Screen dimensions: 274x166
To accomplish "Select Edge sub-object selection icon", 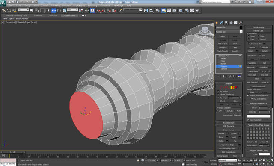I will pos(224,87).
